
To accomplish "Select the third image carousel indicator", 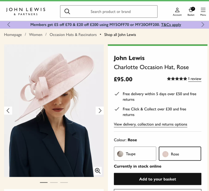I will tap(64, 182).
